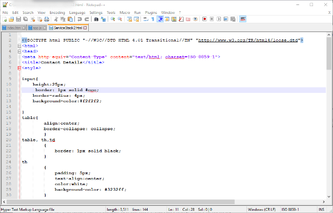Click the Save All toolbar icon
The height and width of the screenshot is (213, 333).
[x=26, y=19]
